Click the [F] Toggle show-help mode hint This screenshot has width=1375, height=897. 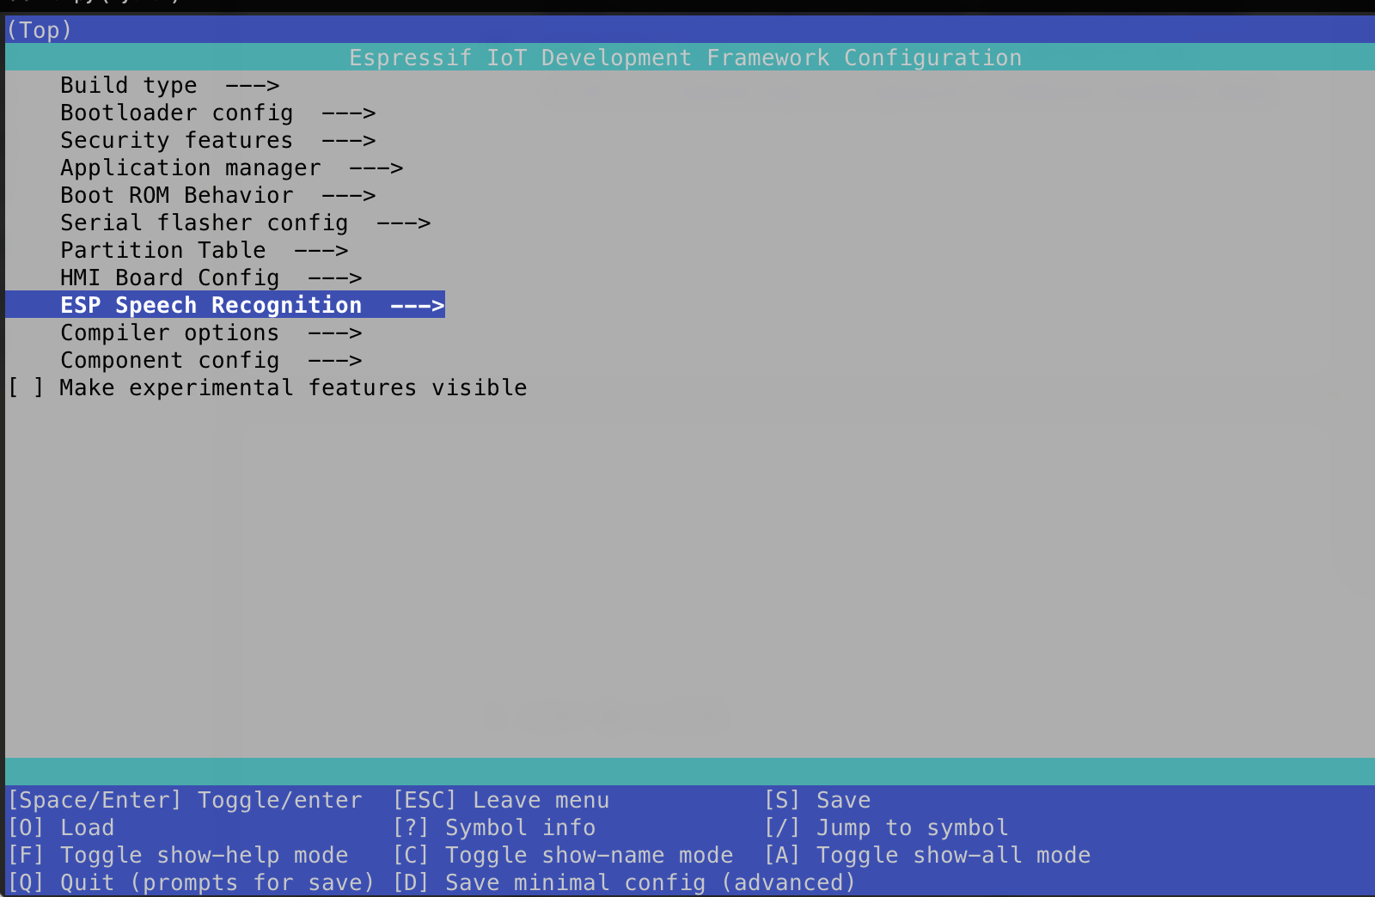pos(178,856)
